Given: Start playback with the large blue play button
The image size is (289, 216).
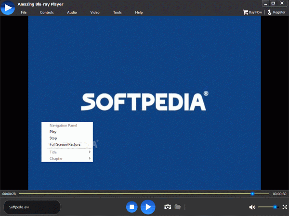Looking at the screenshot, I should [x=148, y=207].
